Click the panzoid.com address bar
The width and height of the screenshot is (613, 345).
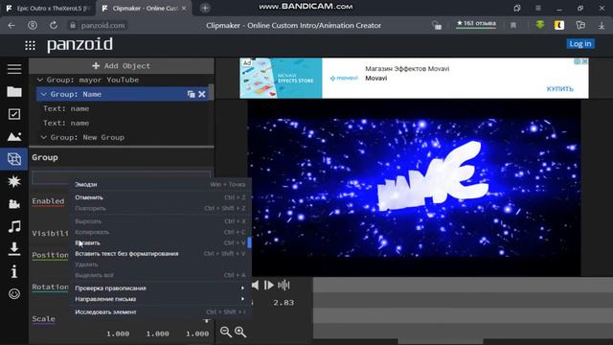coord(103,26)
